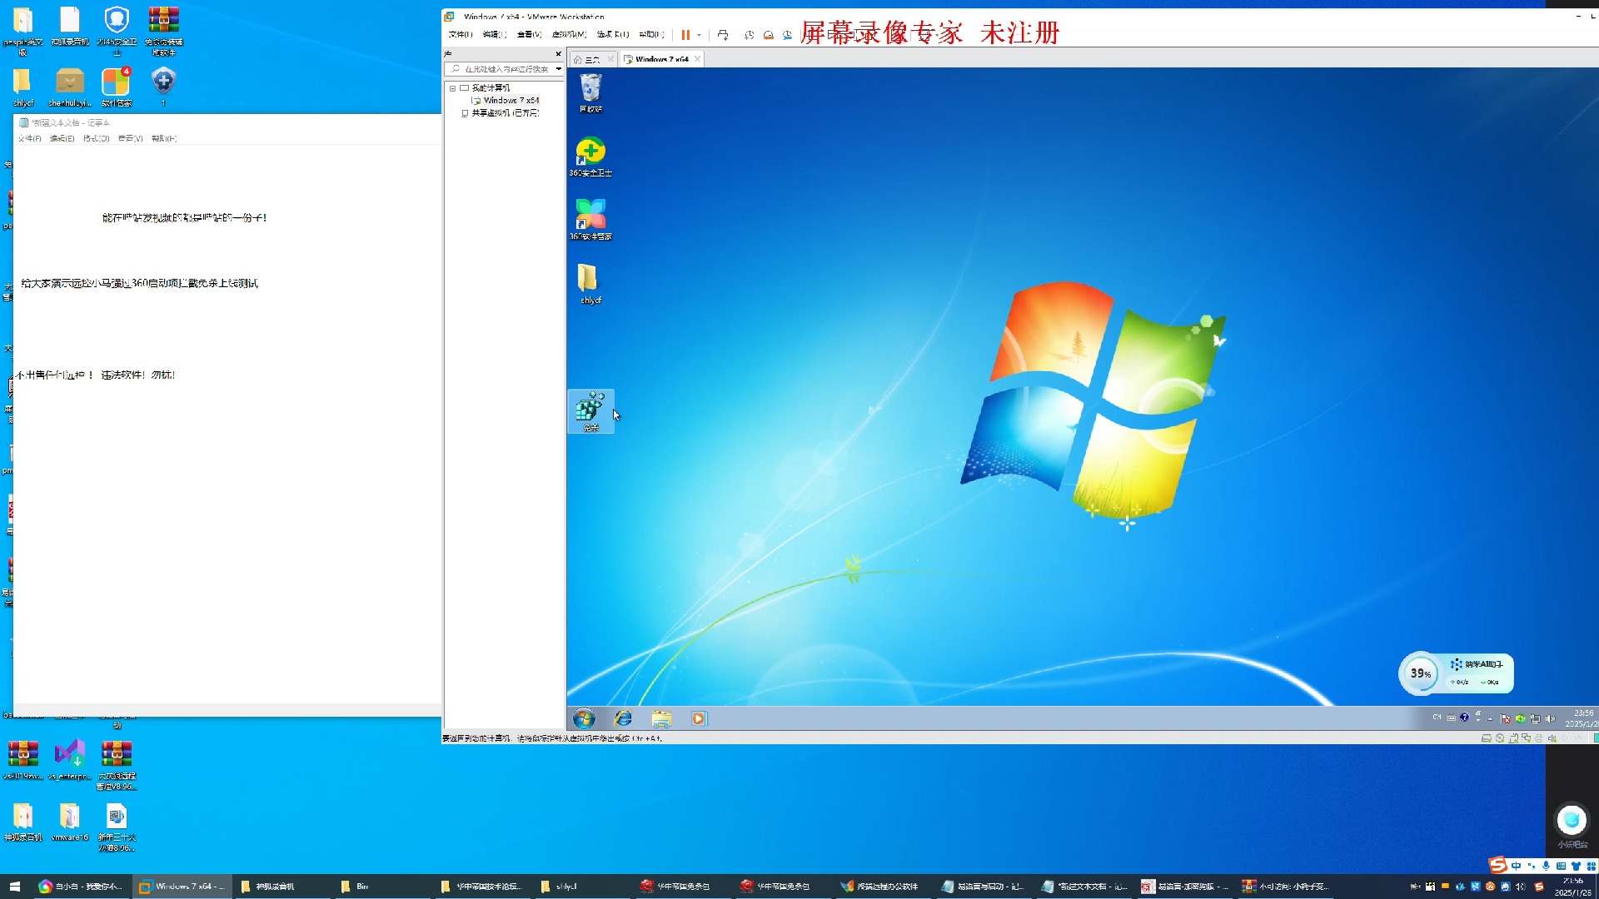
Task: Open the 选项卡 menu in VMware
Action: pyautogui.click(x=612, y=35)
